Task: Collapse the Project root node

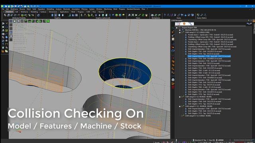Action: (177, 28)
